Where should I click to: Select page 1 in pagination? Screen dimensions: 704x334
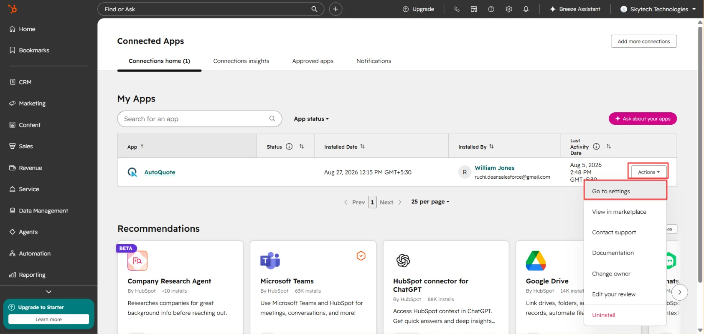tap(372, 202)
